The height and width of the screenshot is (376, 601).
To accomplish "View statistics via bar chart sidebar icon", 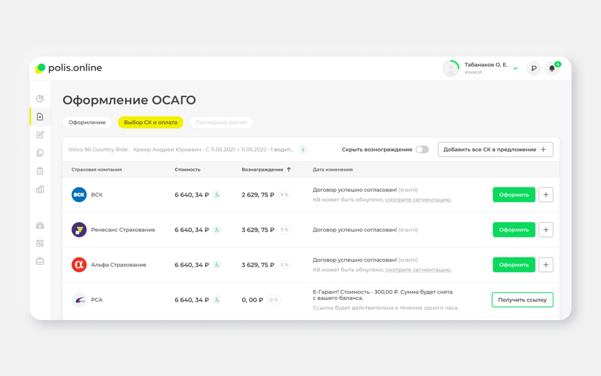I will coord(40,189).
